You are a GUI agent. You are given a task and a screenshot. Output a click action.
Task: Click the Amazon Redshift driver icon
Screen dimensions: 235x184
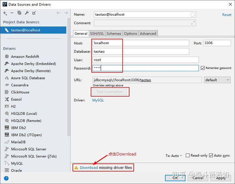click(7, 57)
